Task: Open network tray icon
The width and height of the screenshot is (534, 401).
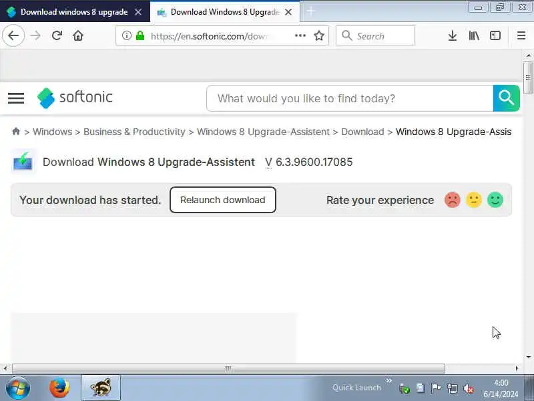Action: click(x=453, y=388)
